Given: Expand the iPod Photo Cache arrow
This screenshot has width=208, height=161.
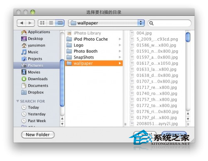Looking at the screenshot, I should (x=120, y=39).
